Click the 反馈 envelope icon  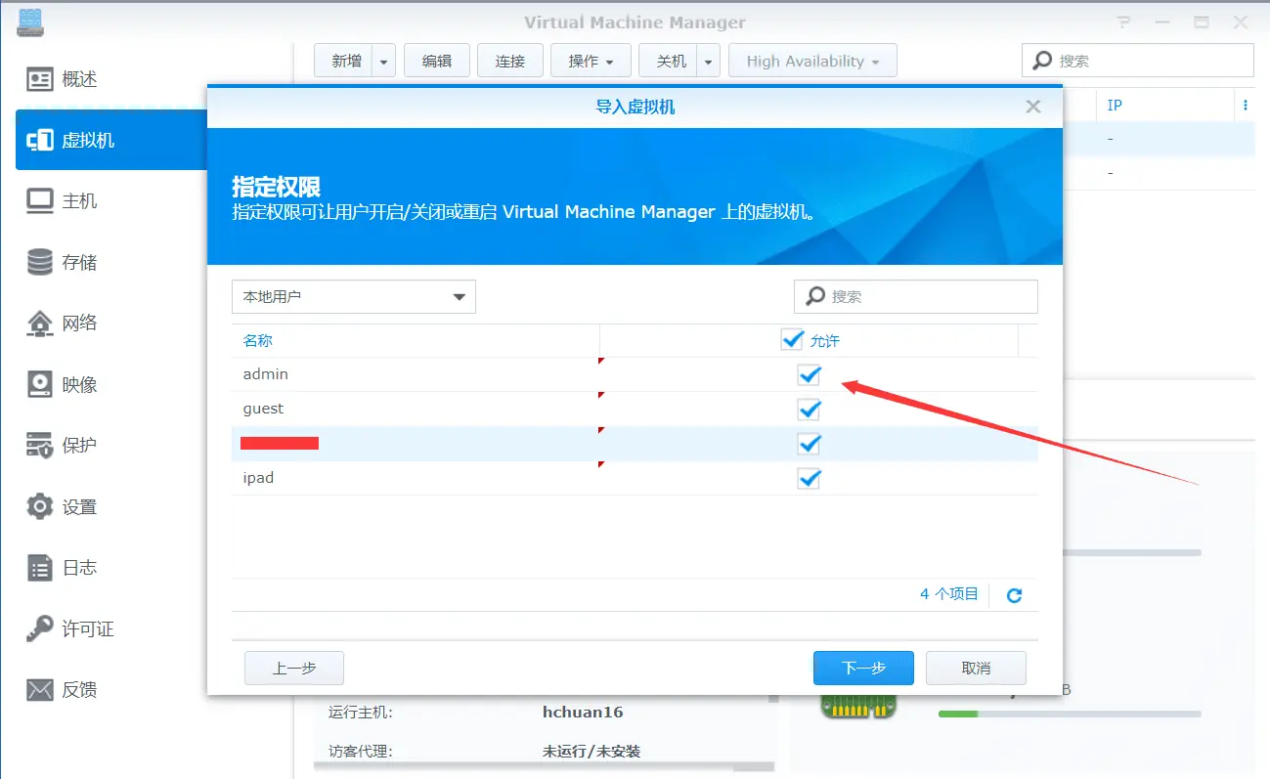40,689
